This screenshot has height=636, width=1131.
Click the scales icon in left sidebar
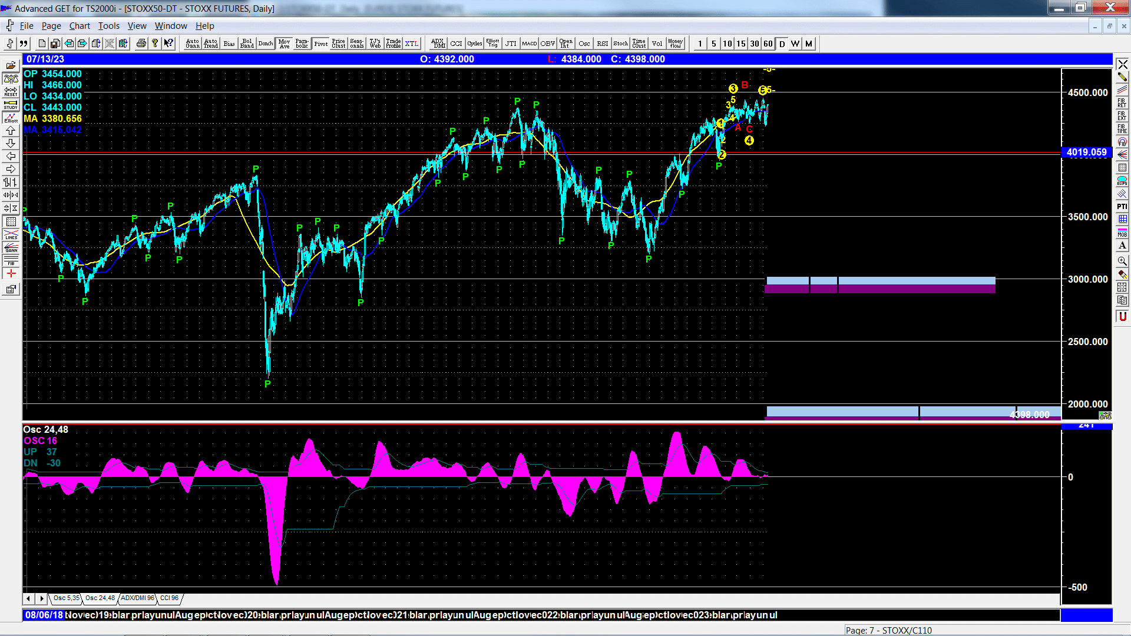coord(11,78)
